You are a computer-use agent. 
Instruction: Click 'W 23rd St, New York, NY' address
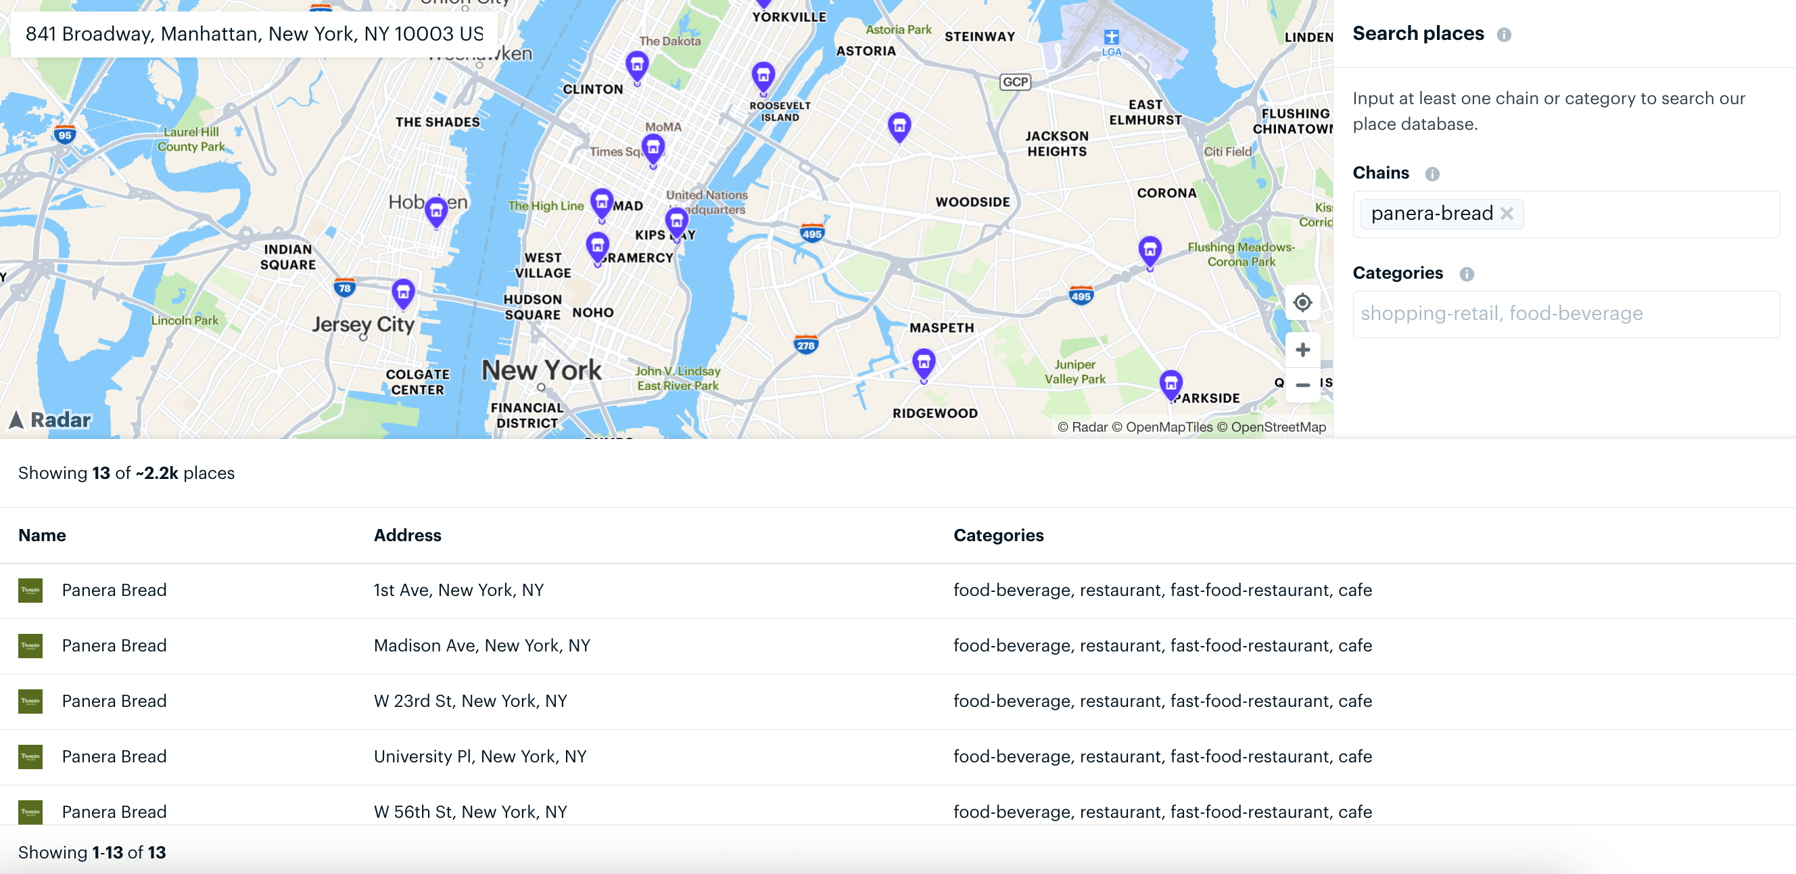(x=470, y=701)
